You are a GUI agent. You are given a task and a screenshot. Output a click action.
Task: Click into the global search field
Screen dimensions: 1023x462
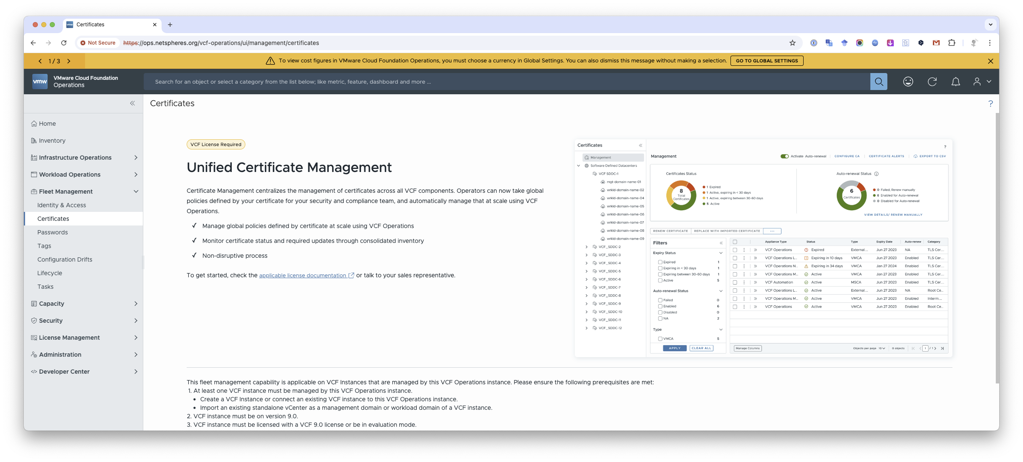tap(506, 82)
